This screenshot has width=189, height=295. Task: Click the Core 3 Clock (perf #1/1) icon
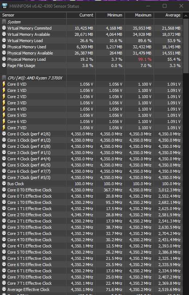[x=4, y=152]
